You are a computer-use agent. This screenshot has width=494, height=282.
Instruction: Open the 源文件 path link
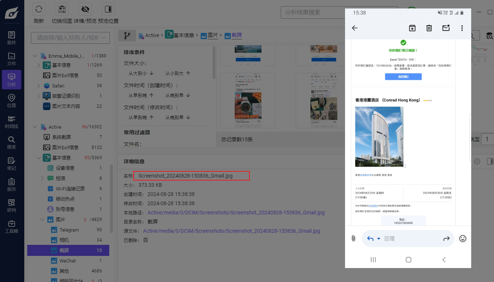point(231,231)
